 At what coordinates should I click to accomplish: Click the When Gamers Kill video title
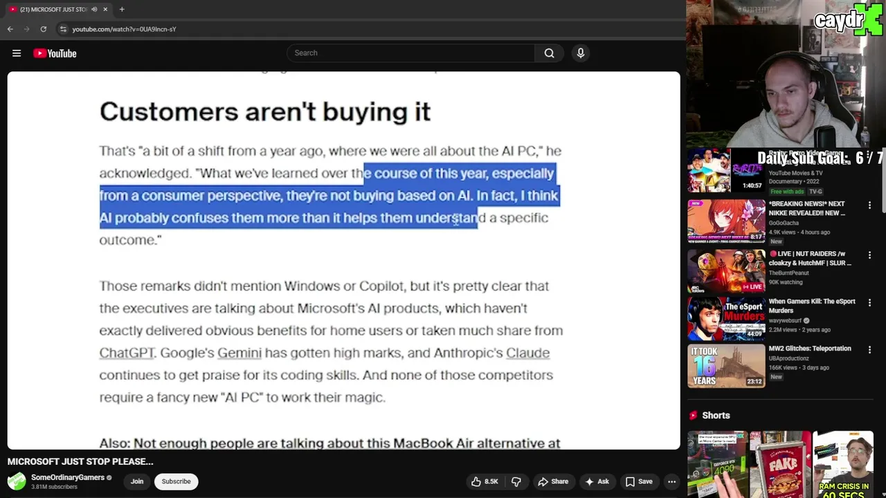(x=812, y=306)
